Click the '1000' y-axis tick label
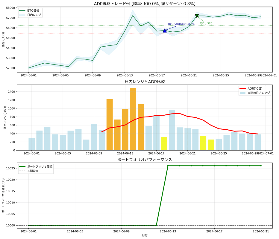 (x=12, y=108)
